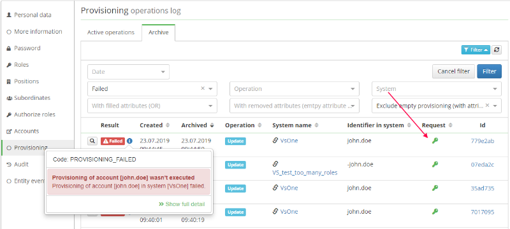Click green key request icon for 779e2ab

(435, 141)
